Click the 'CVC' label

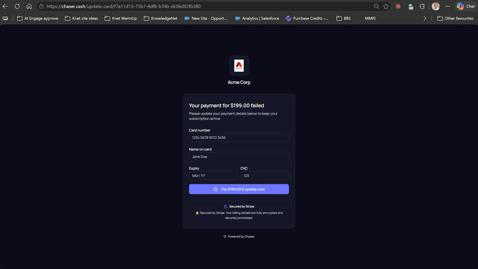(244, 169)
